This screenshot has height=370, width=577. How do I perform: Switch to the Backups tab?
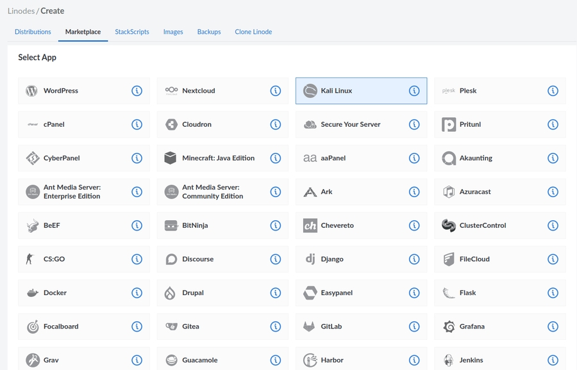209,31
